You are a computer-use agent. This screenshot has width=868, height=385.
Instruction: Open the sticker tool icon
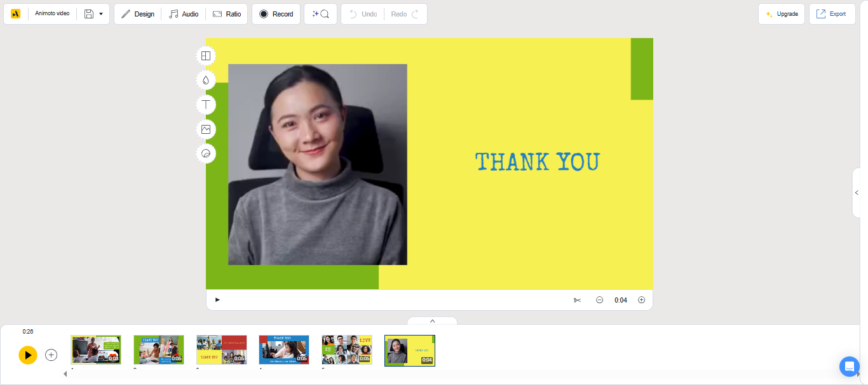(x=206, y=153)
